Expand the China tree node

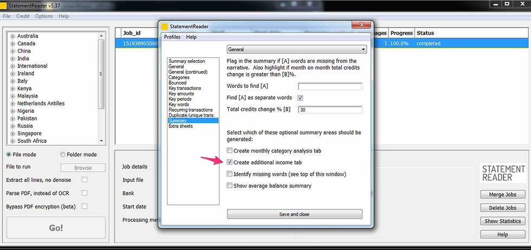point(13,51)
